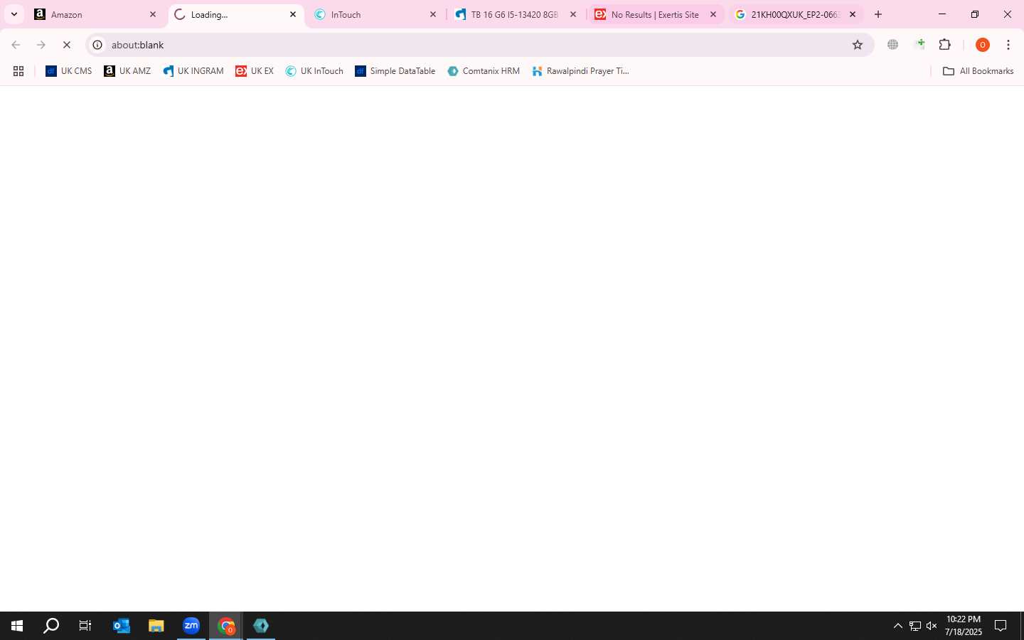Open Task View on taskbar
1024x640 pixels.
tap(85, 626)
